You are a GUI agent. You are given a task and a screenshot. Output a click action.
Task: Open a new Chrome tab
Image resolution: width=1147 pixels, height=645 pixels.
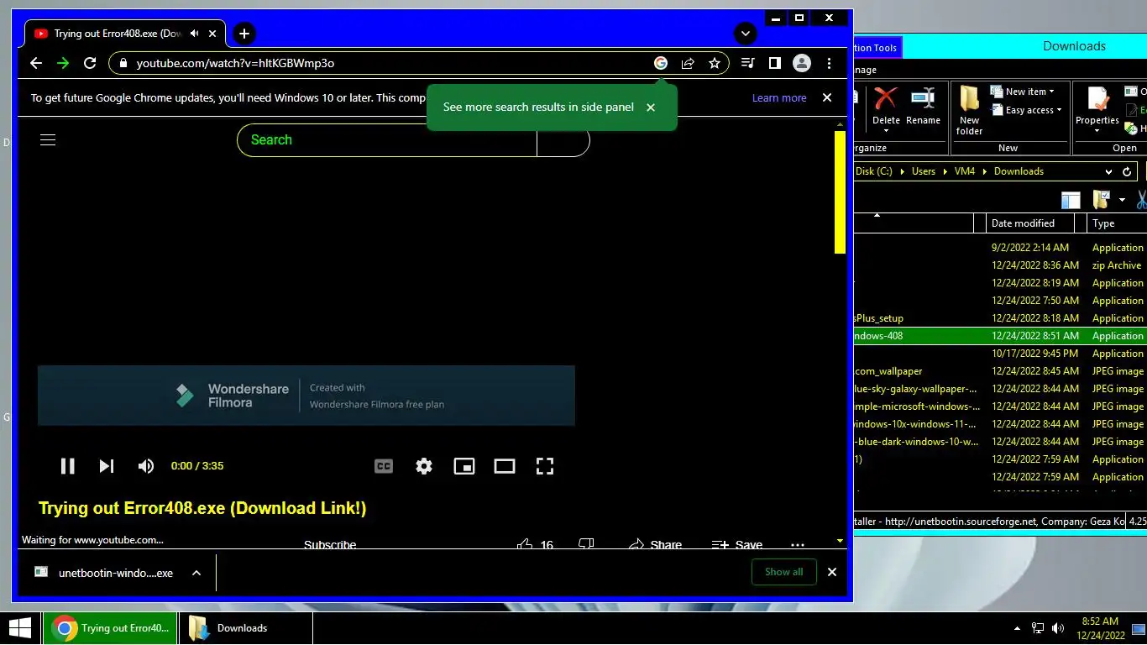point(244,34)
